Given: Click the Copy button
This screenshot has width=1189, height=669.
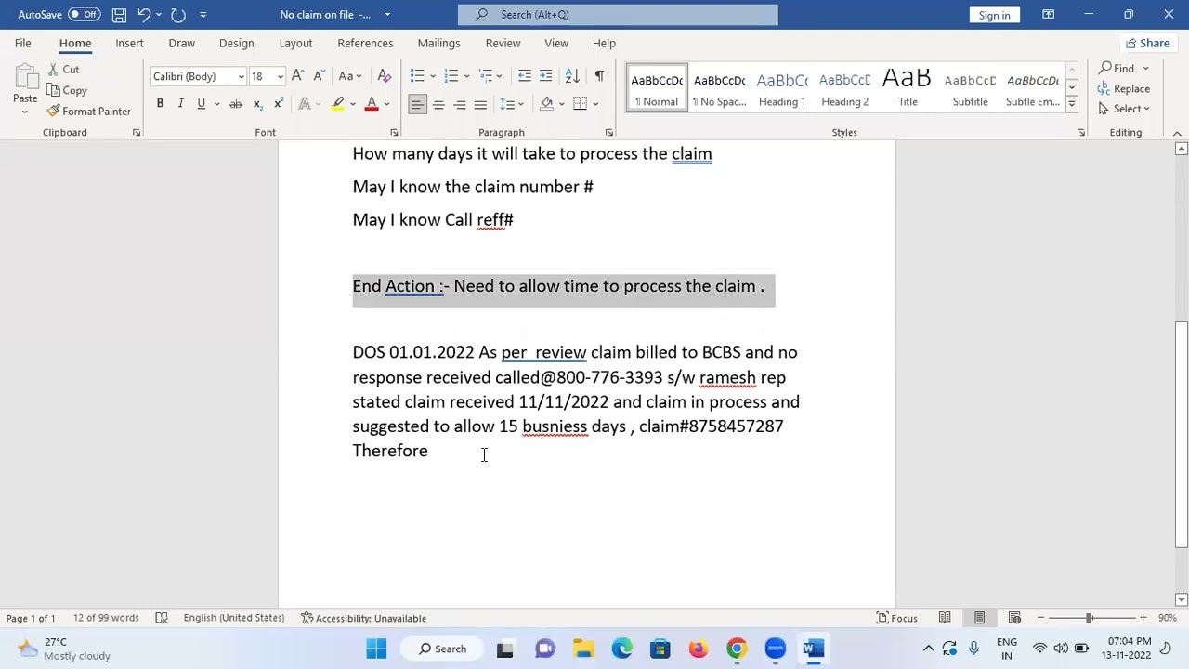Looking at the screenshot, I should click(x=67, y=90).
